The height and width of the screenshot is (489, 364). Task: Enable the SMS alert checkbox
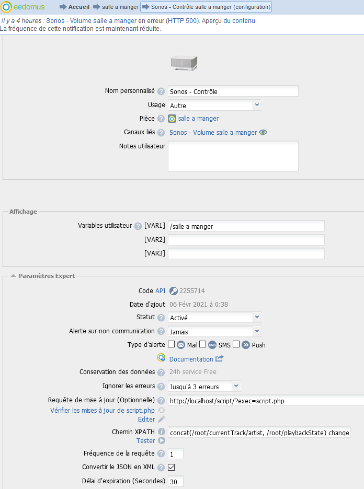(x=202, y=344)
